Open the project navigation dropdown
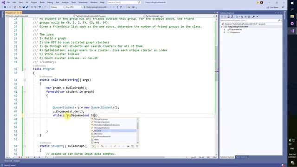297x167 pixels. pyautogui.click(x=40, y=16)
